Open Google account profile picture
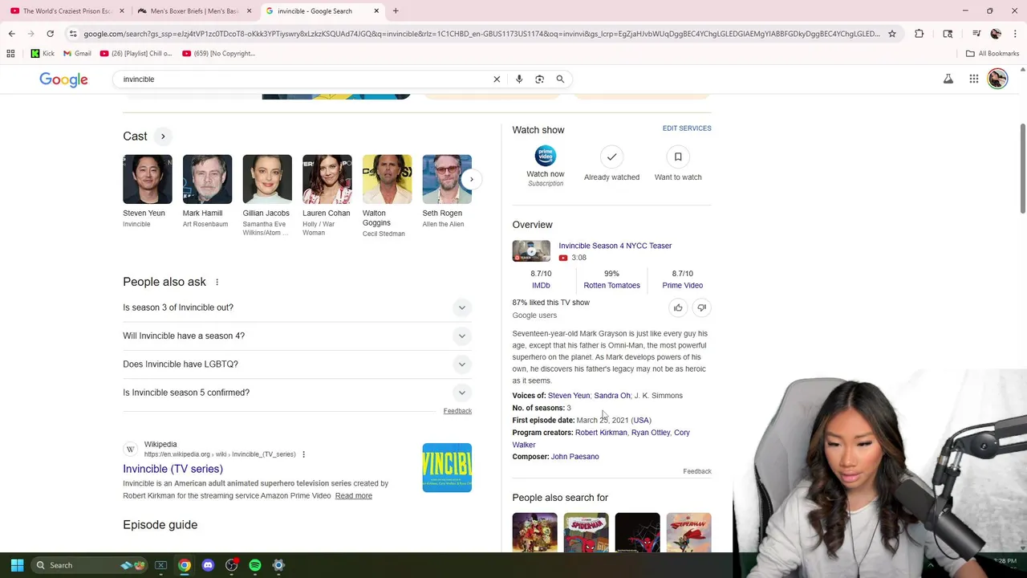Screen dimensions: 1027x578 [x=997, y=79]
